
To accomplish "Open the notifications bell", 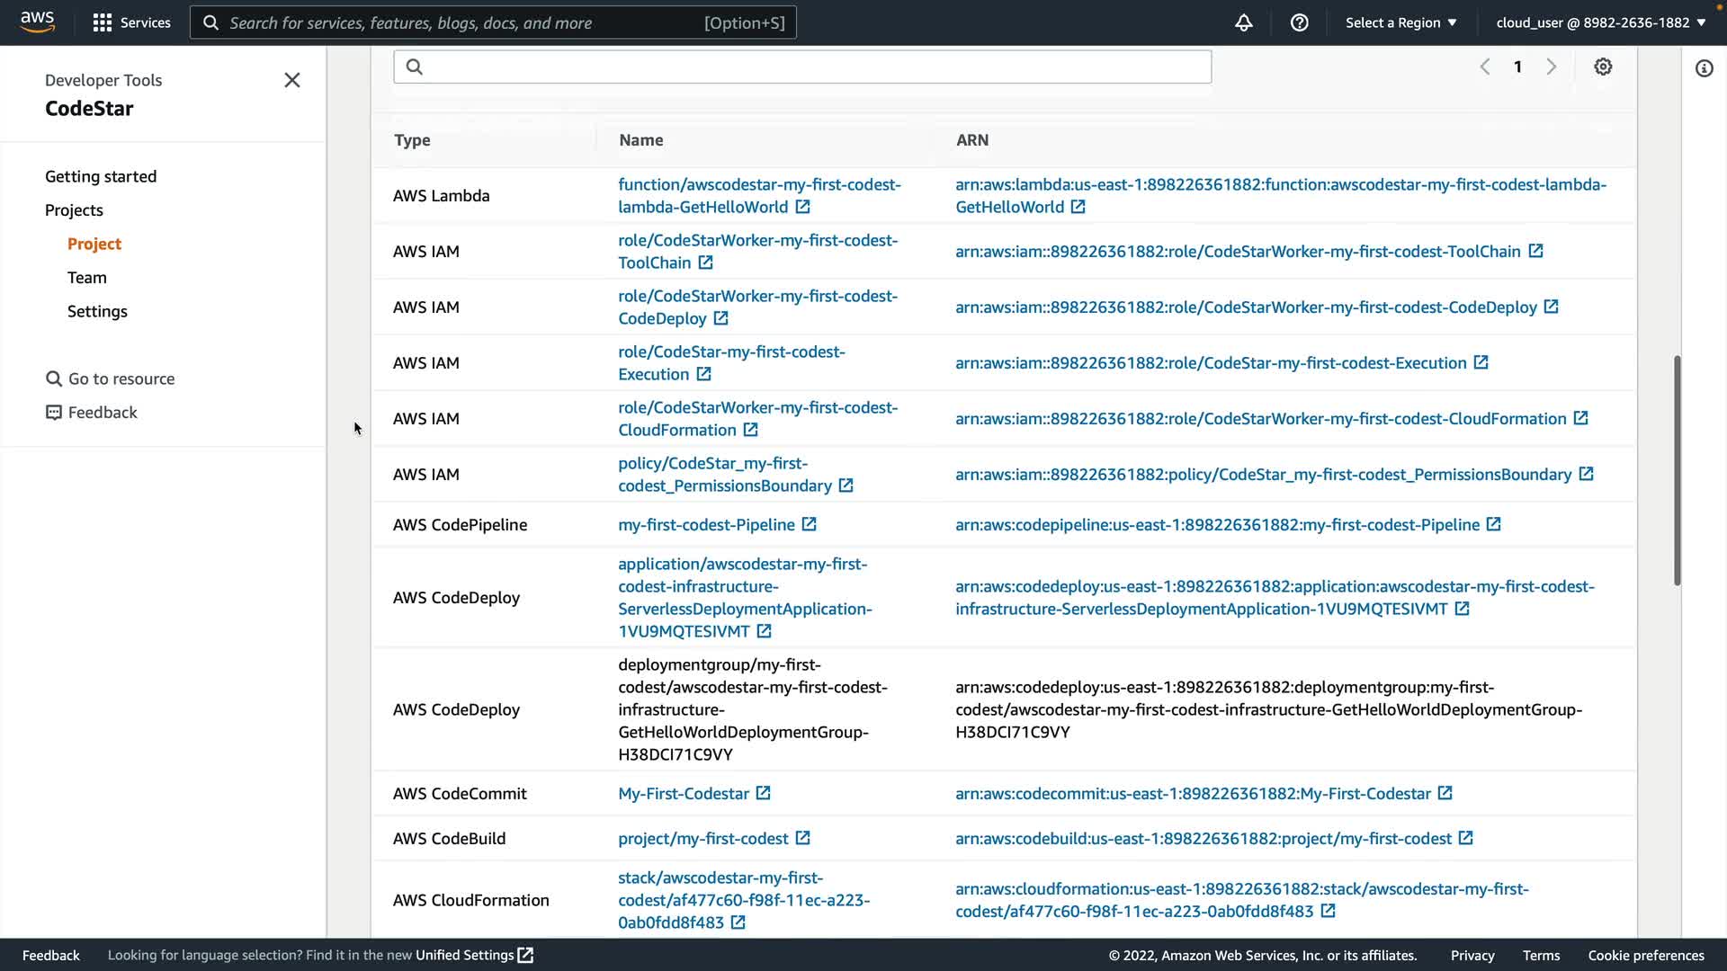I will click(x=1243, y=22).
